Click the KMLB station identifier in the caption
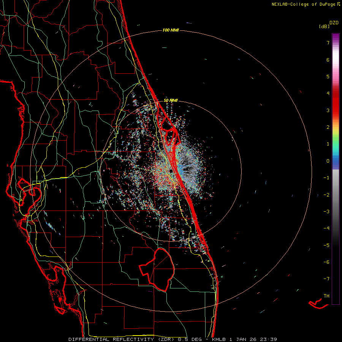 [x=219, y=339]
